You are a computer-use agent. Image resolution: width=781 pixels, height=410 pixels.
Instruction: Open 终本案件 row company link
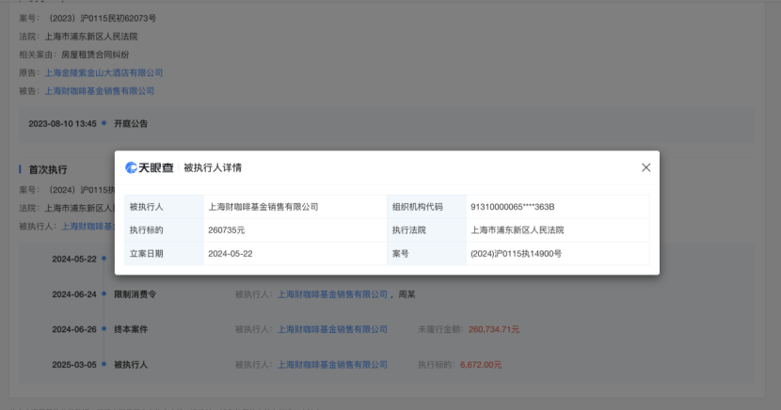[332, 329]
